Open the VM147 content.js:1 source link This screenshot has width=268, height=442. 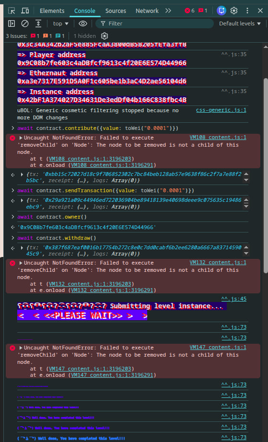pyautogui.click(x=218, y=348)
